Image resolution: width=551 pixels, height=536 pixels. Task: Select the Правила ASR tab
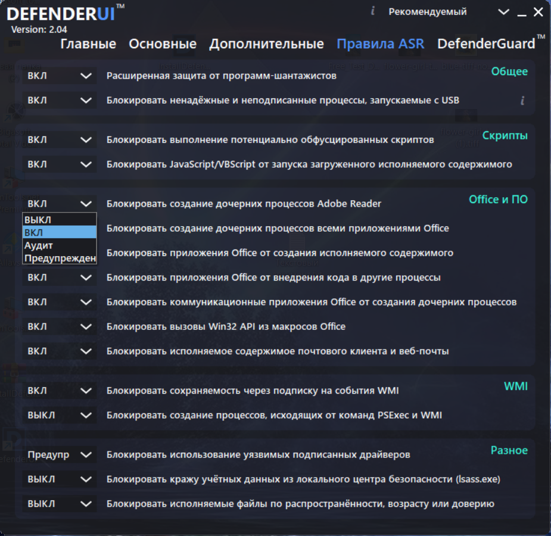pos(380,44)
